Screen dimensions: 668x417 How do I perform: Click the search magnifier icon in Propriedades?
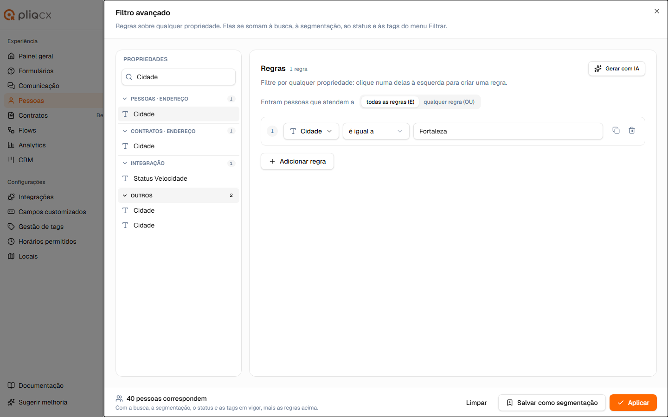(129, 77)
